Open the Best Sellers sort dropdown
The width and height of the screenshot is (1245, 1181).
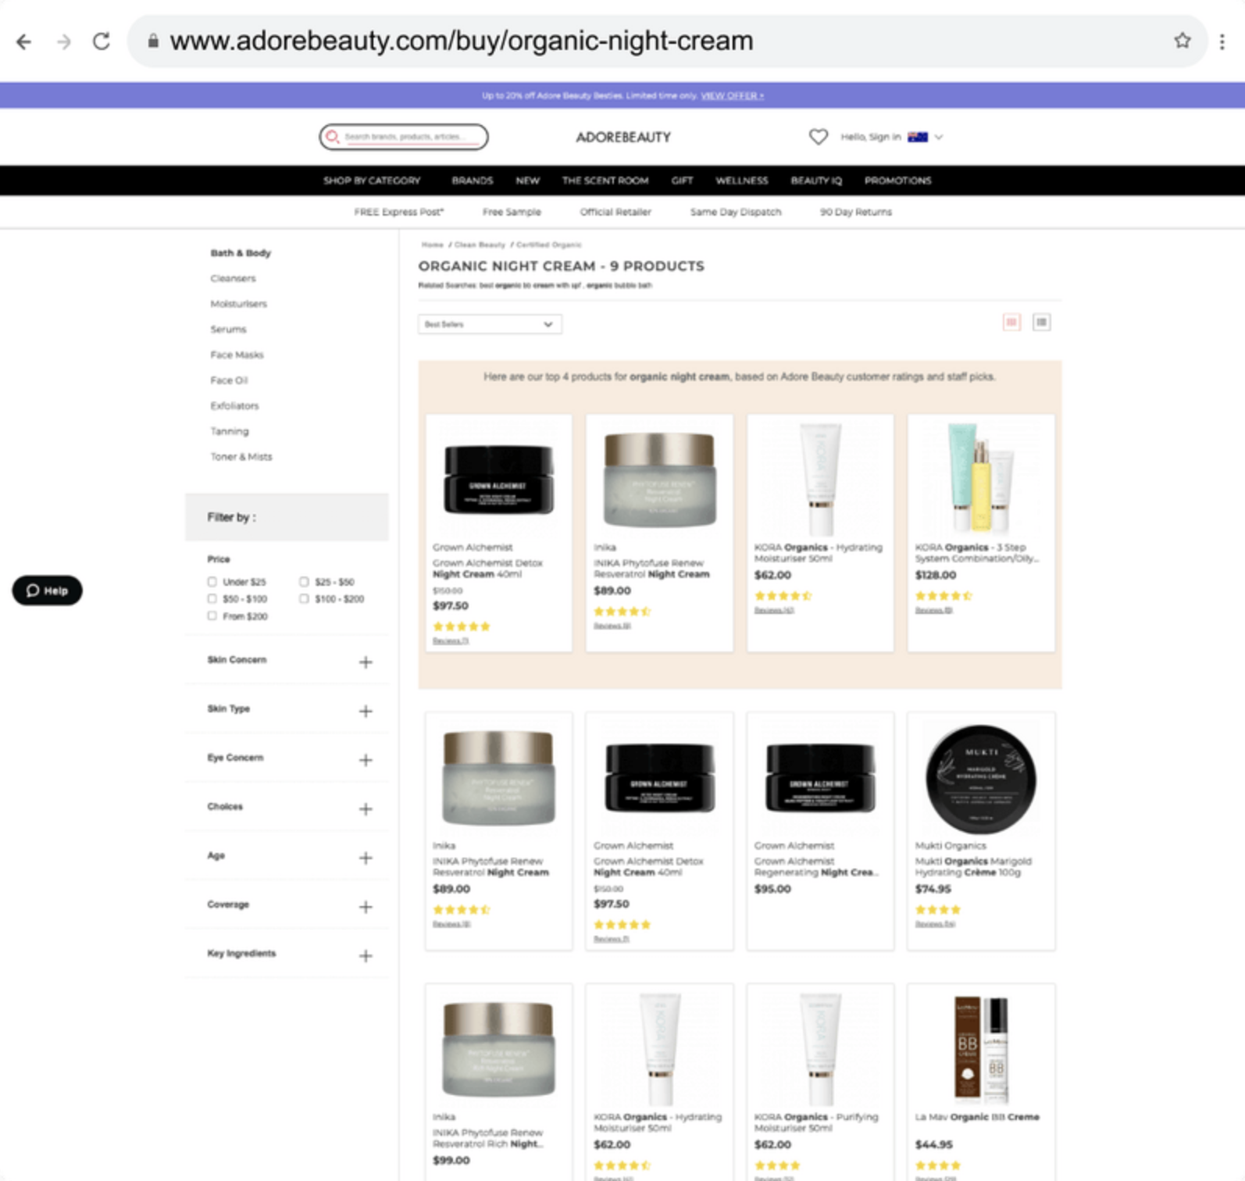pyautogui.click(x=490, y=324)
